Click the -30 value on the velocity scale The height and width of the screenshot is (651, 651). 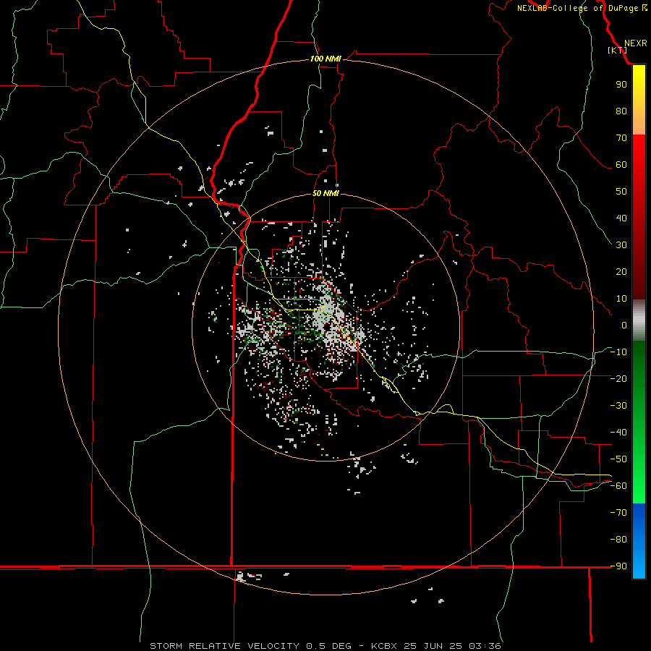tap(618, 406)
